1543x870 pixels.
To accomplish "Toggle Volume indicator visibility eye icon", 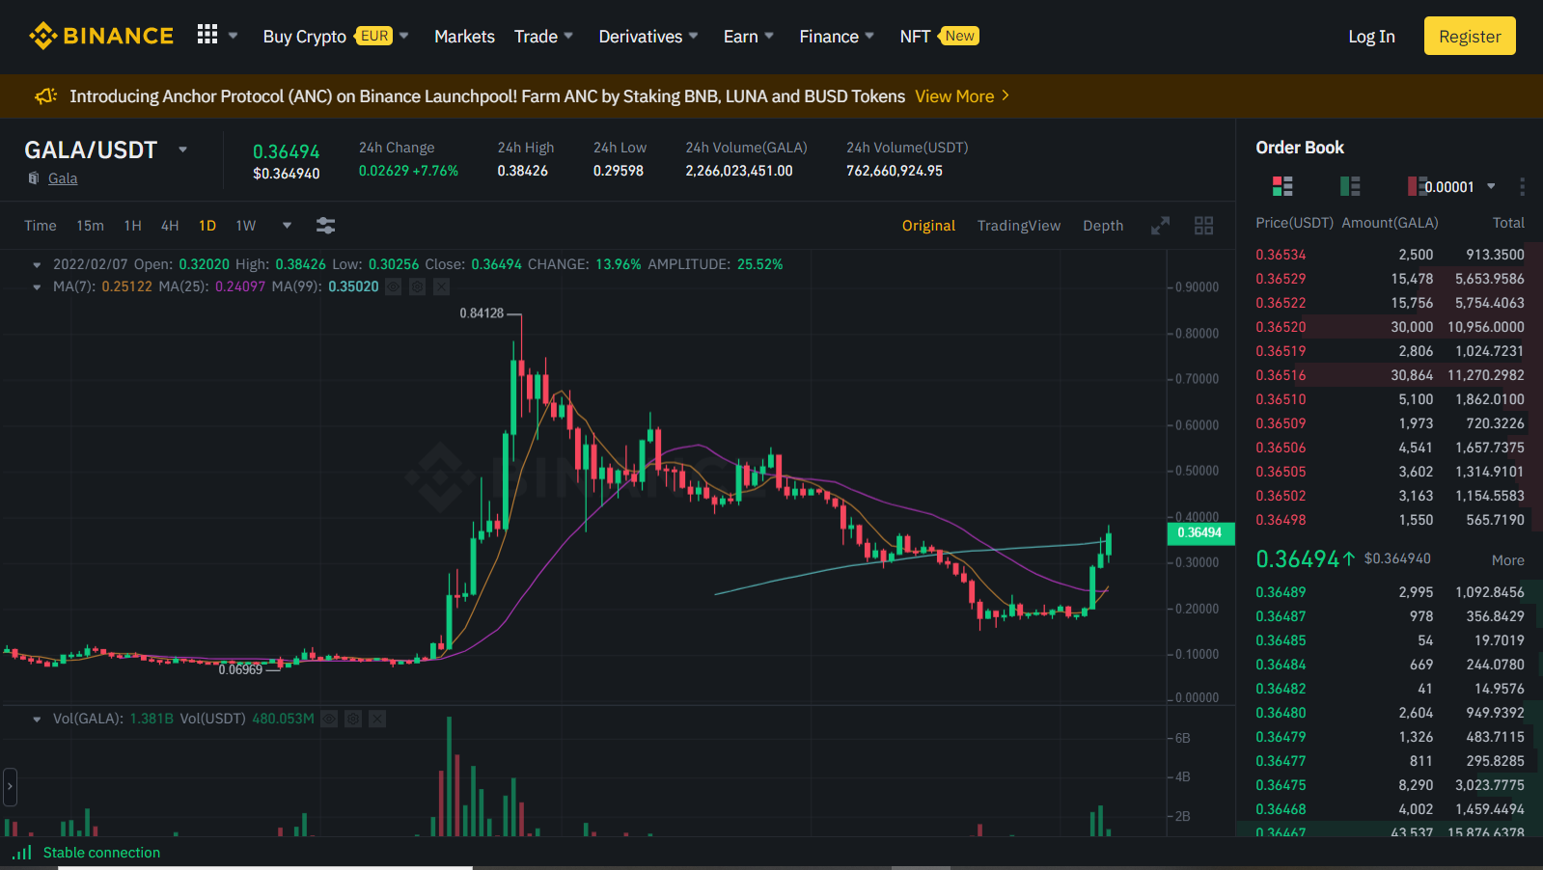I will click(329, 719).
